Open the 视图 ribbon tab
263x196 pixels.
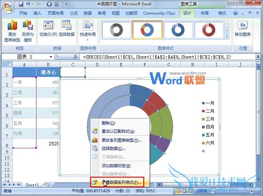click(x=116, y=13)
